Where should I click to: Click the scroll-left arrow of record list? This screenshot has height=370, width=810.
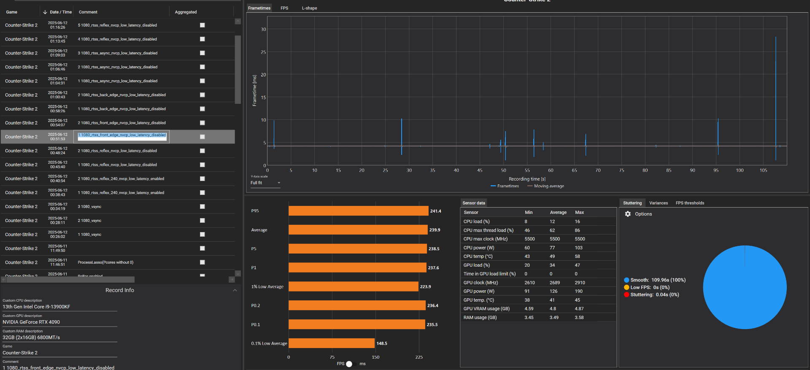tap(4, 279)
